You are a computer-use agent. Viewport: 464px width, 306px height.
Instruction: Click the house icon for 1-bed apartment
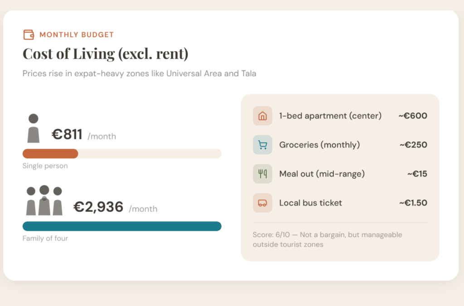point(262,116)
